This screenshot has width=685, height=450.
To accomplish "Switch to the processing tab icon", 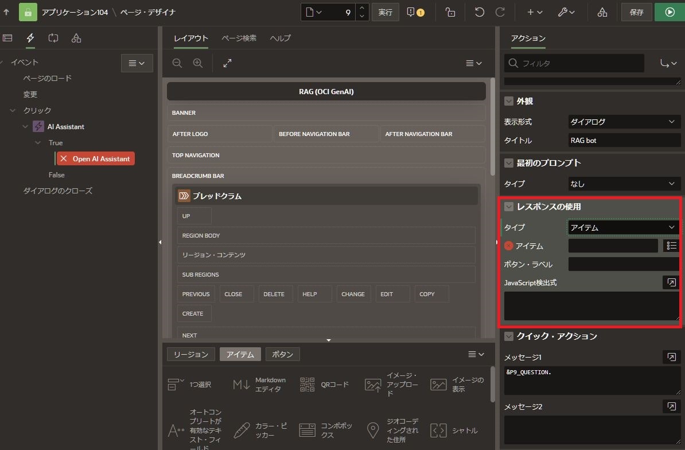I will [x=53, y=38].
